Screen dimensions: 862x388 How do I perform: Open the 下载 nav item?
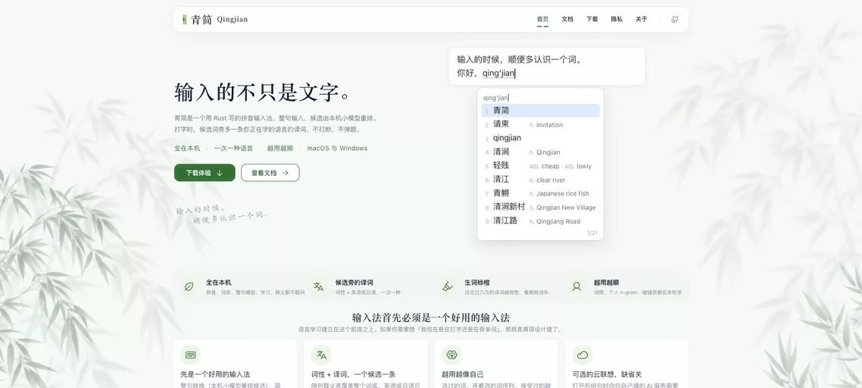tap(592, 19)
